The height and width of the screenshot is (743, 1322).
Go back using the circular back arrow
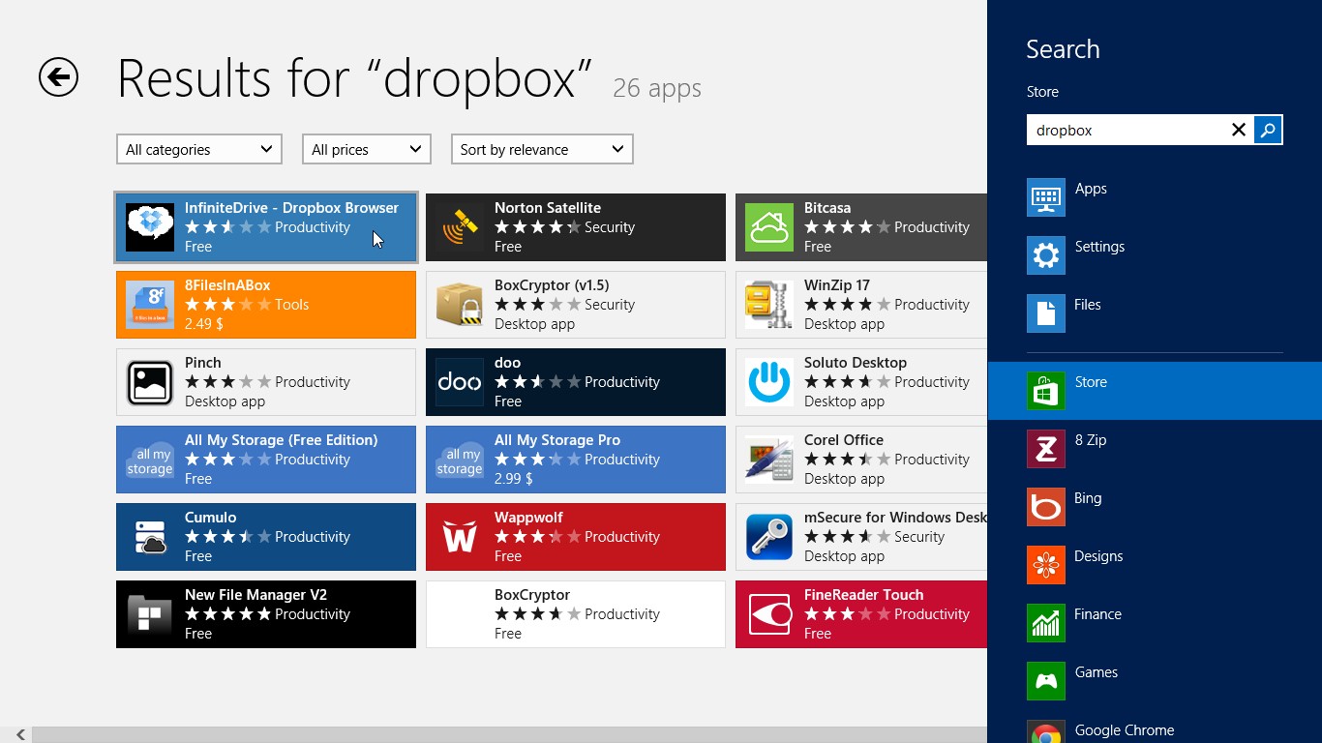[x=58, y=77]
